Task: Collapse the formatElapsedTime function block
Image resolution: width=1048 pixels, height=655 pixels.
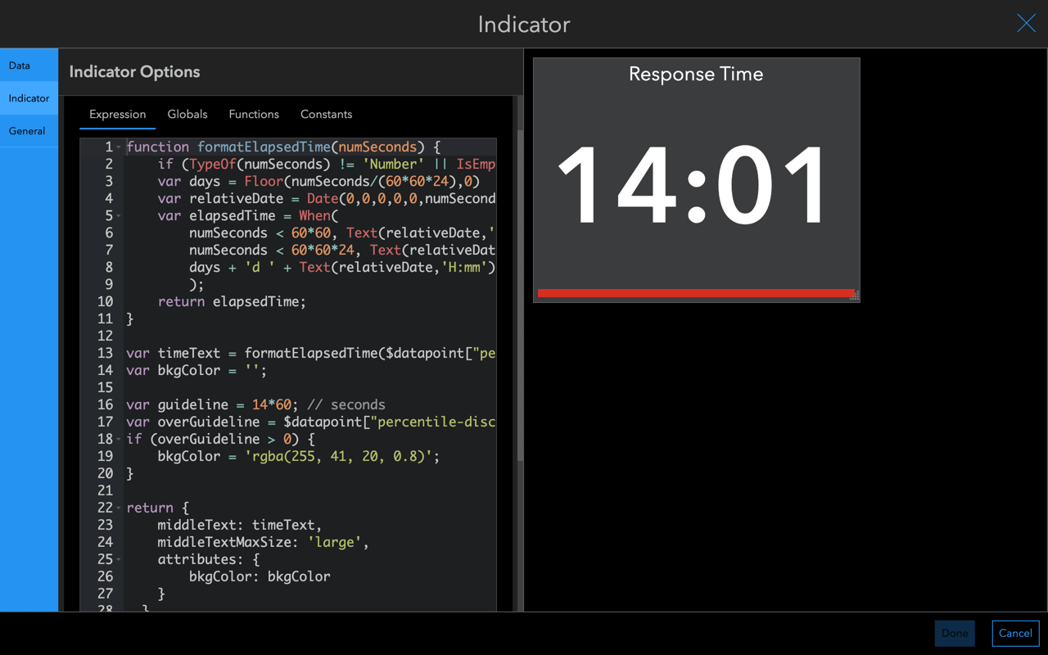Action: pyautogui.click(x=117, y=146)
